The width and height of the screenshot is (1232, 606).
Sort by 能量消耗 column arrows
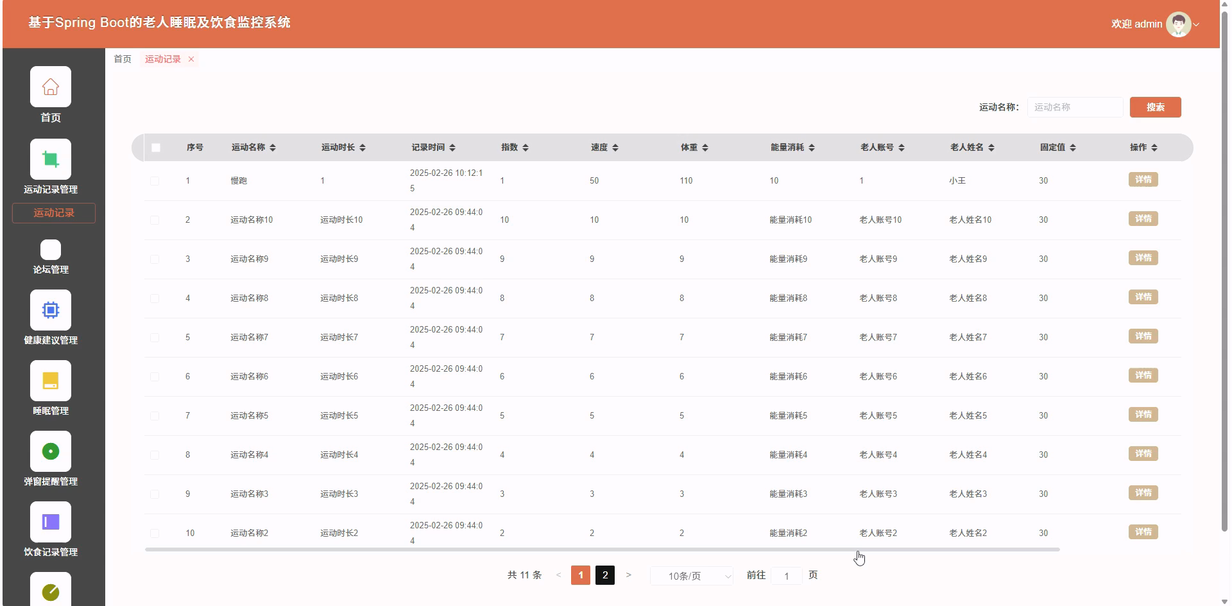[812, 148]
